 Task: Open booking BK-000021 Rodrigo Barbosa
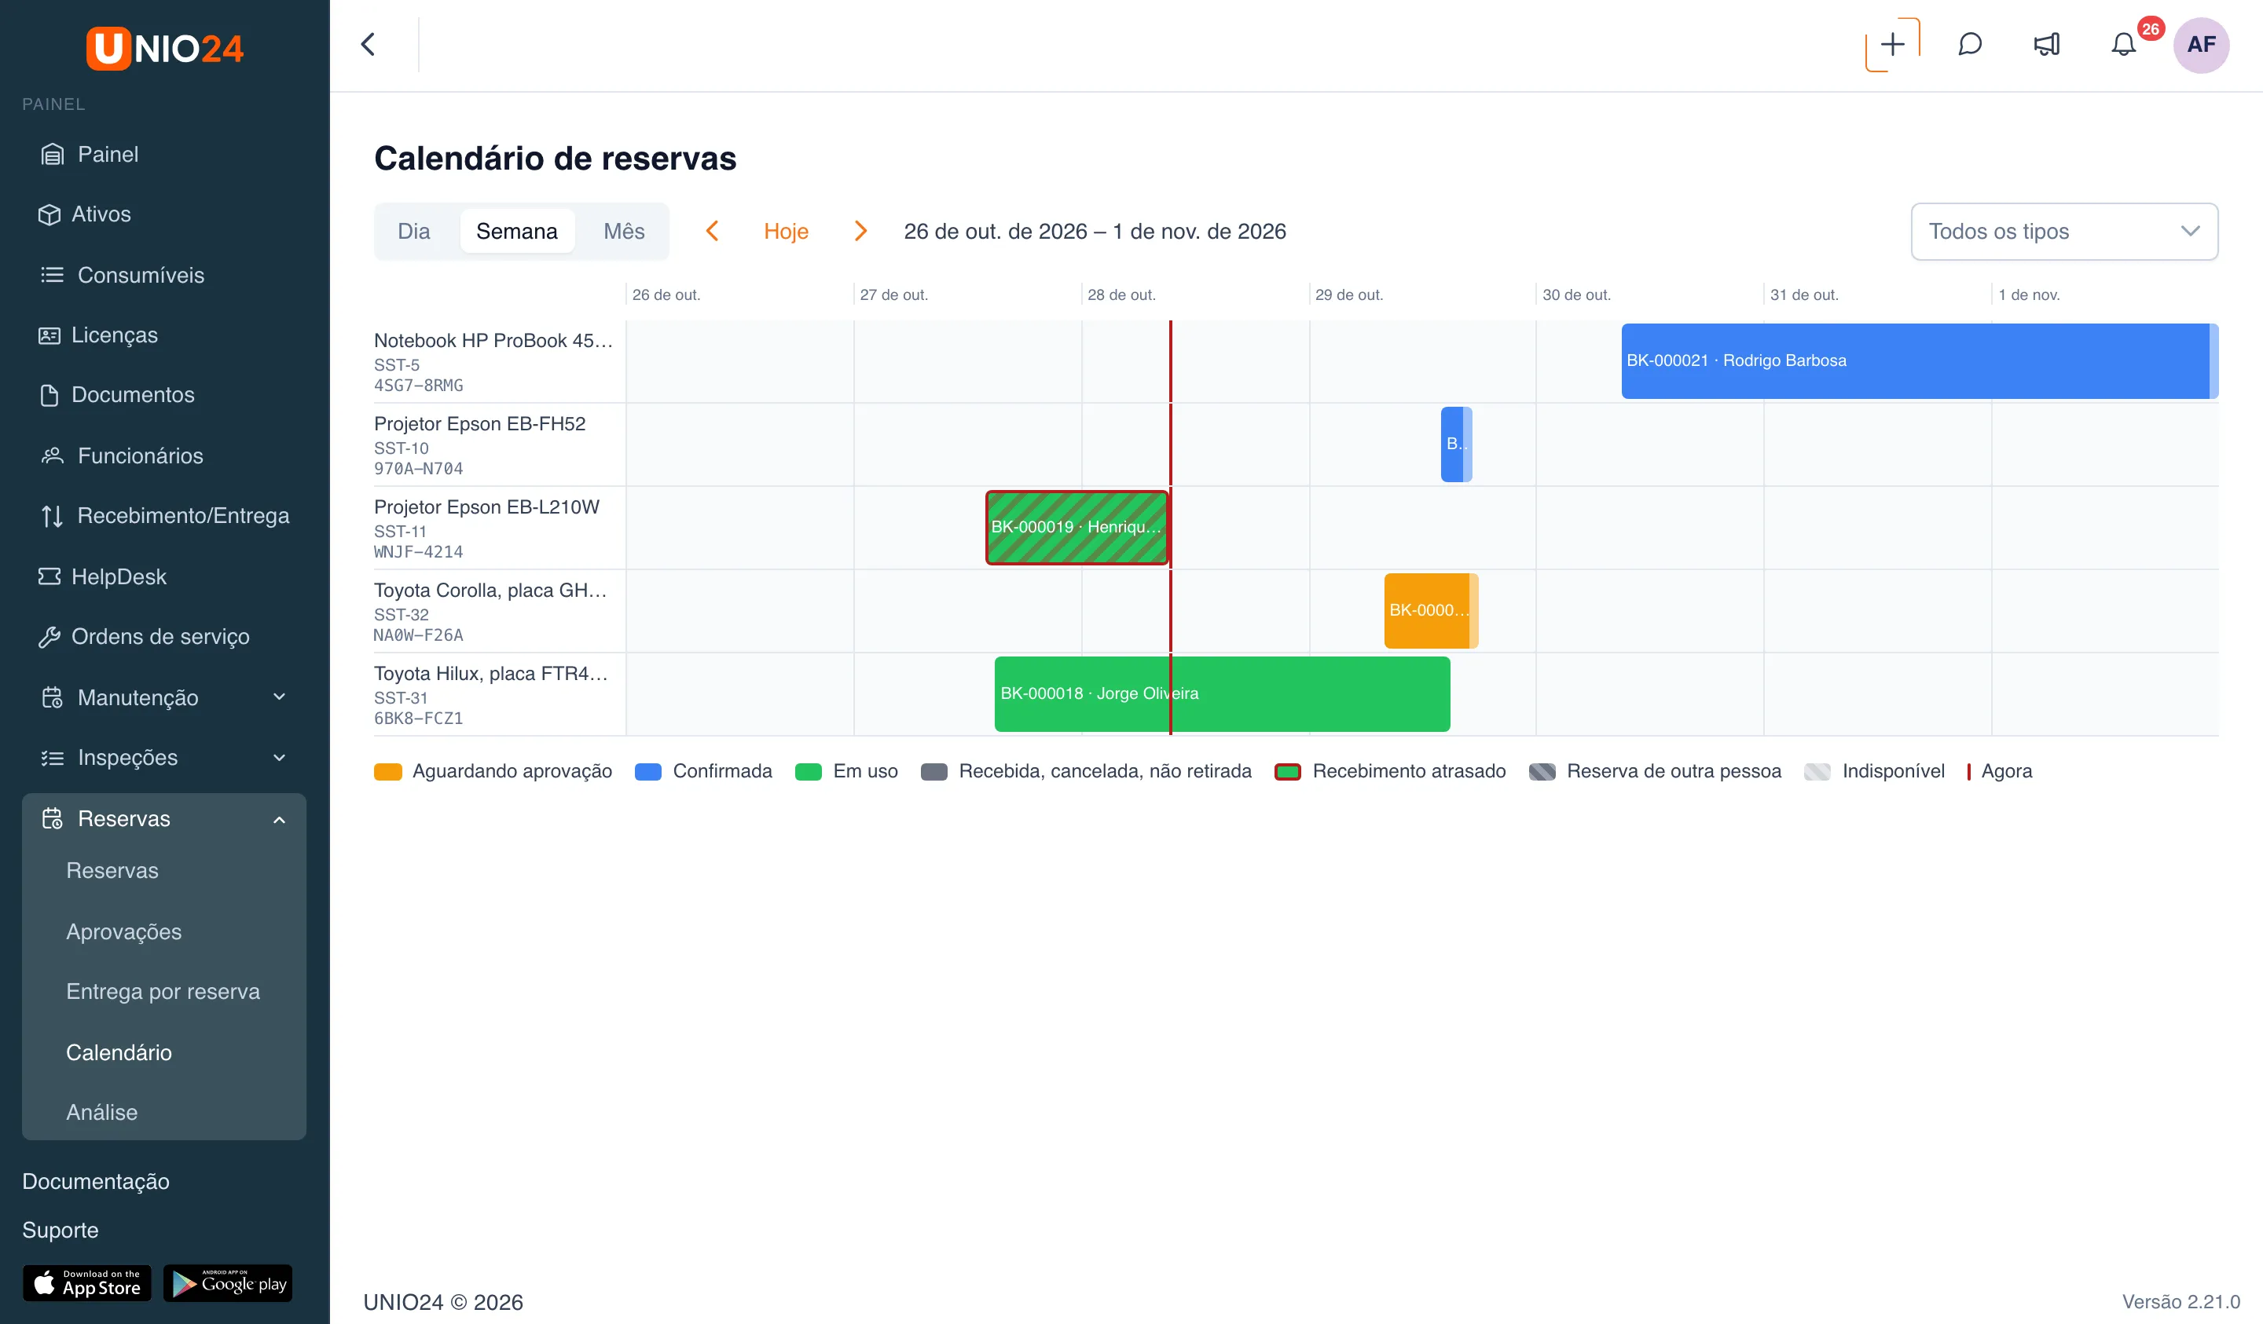click(1919, 361)
